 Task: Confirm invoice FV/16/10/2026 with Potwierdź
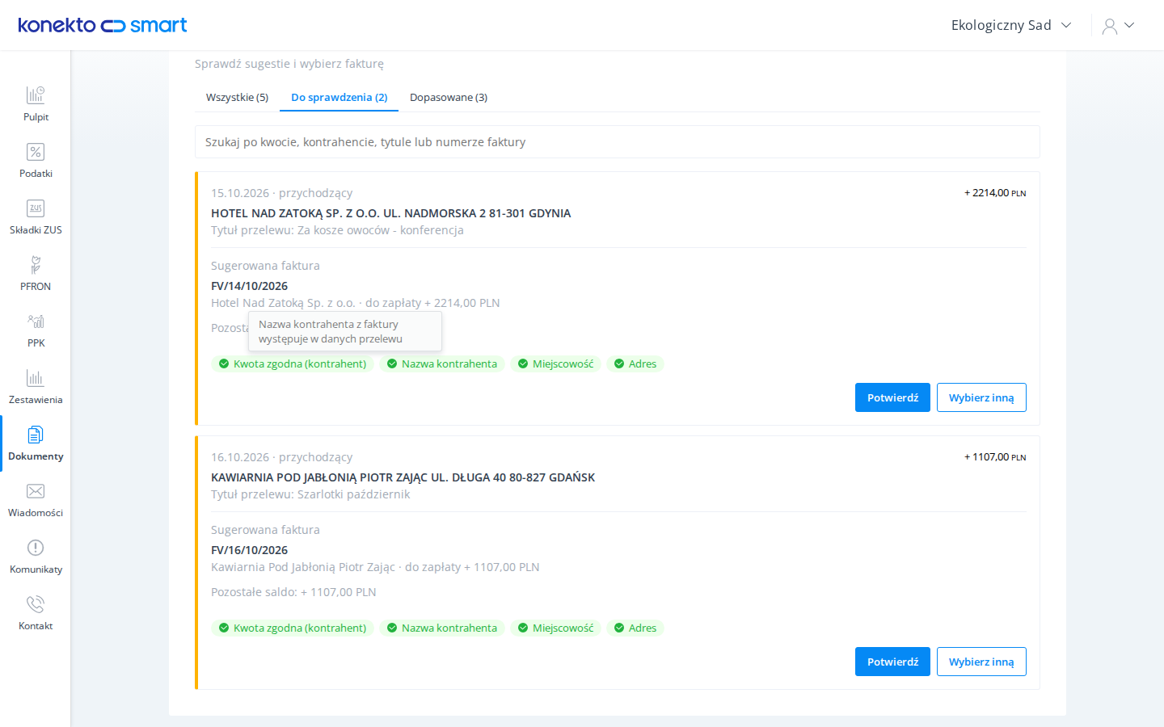(892, 662)
